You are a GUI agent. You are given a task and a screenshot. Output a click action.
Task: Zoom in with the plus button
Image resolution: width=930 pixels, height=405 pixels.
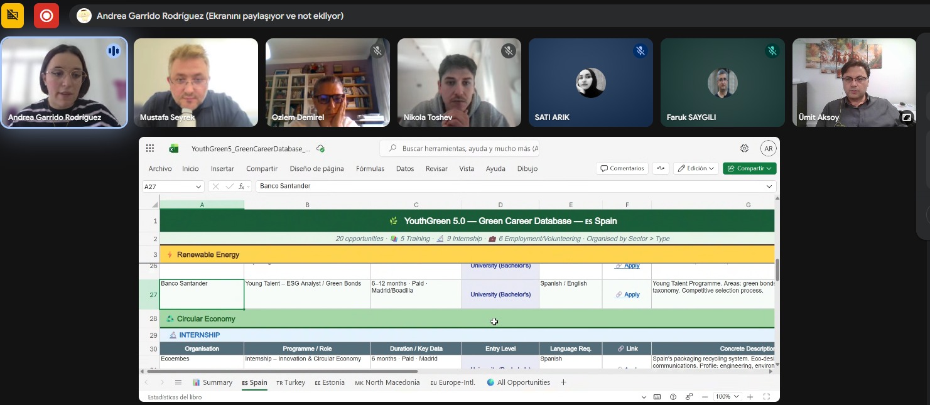(750, 397)
